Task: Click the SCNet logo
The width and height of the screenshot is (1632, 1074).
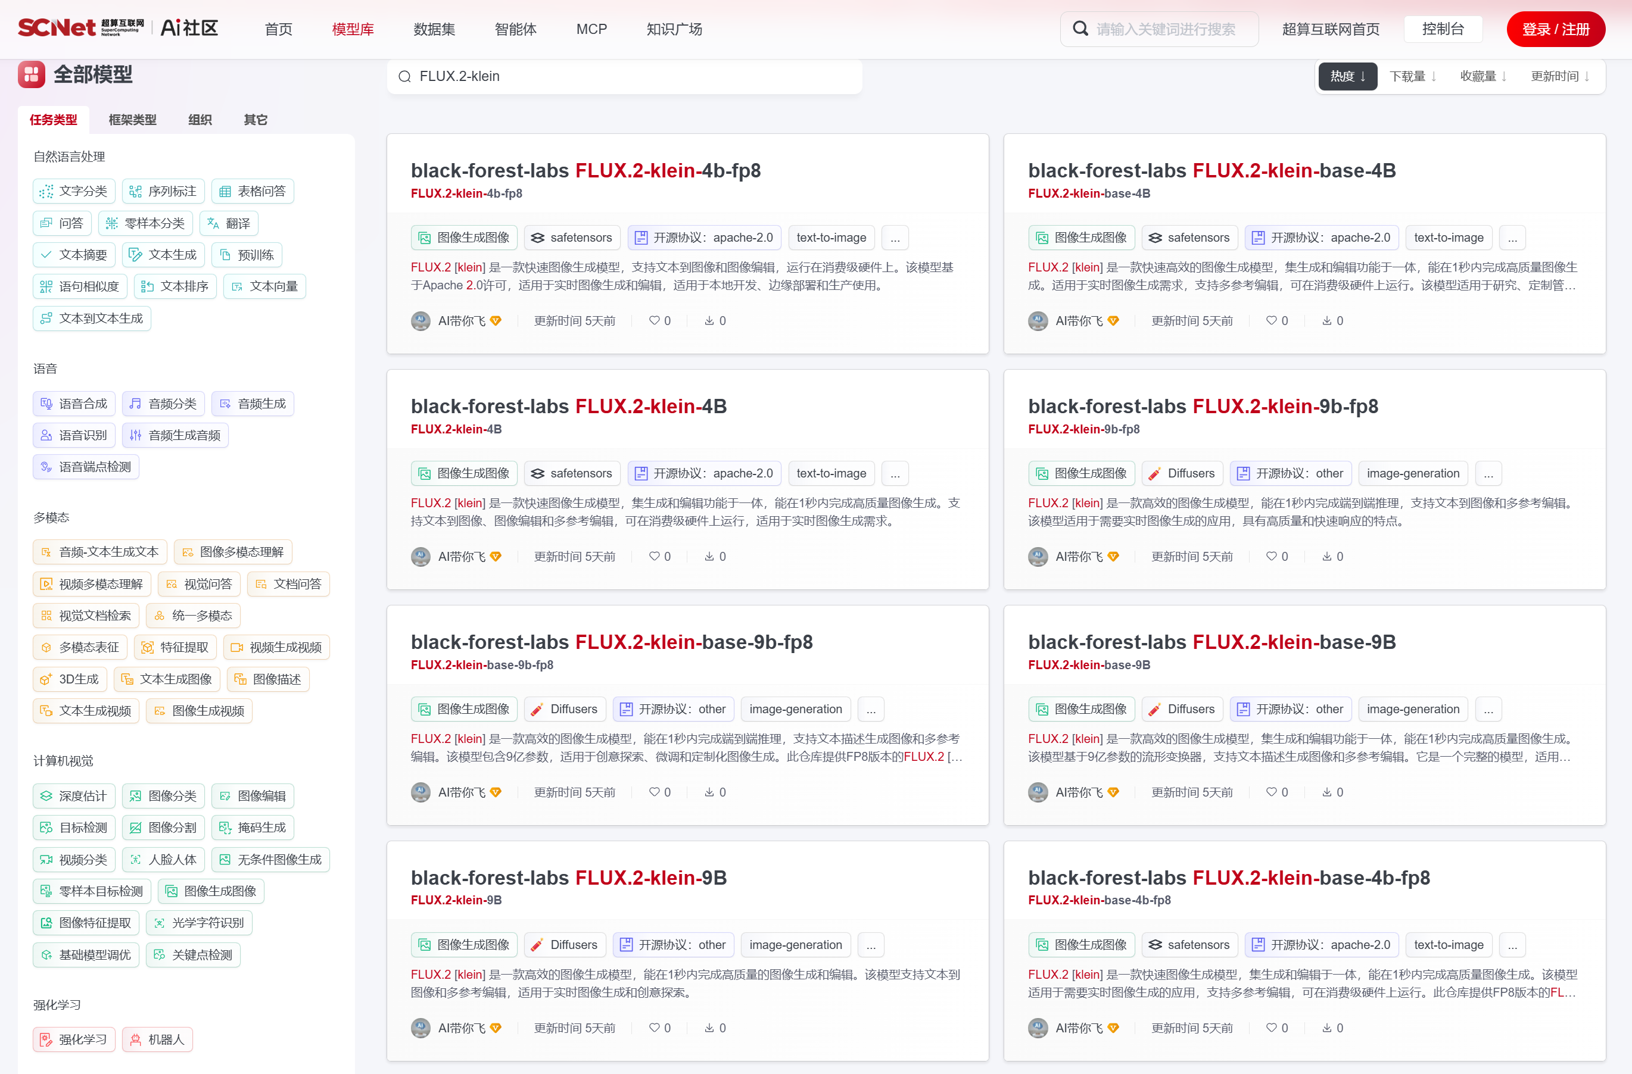Action: (x=57, y=28)
